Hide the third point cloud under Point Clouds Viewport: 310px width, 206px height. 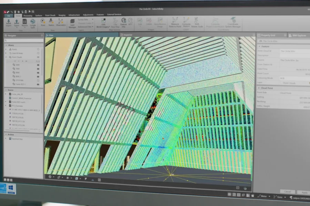coord(38,72)
